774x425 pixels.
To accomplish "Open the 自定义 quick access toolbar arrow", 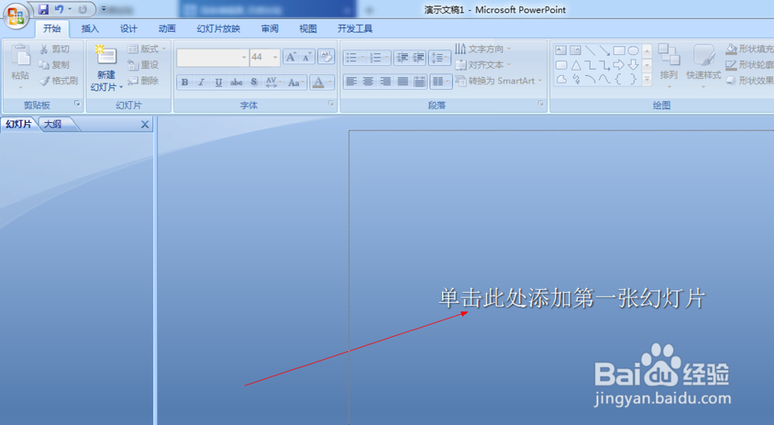I will pyautogui.click(x=104, y=9).
